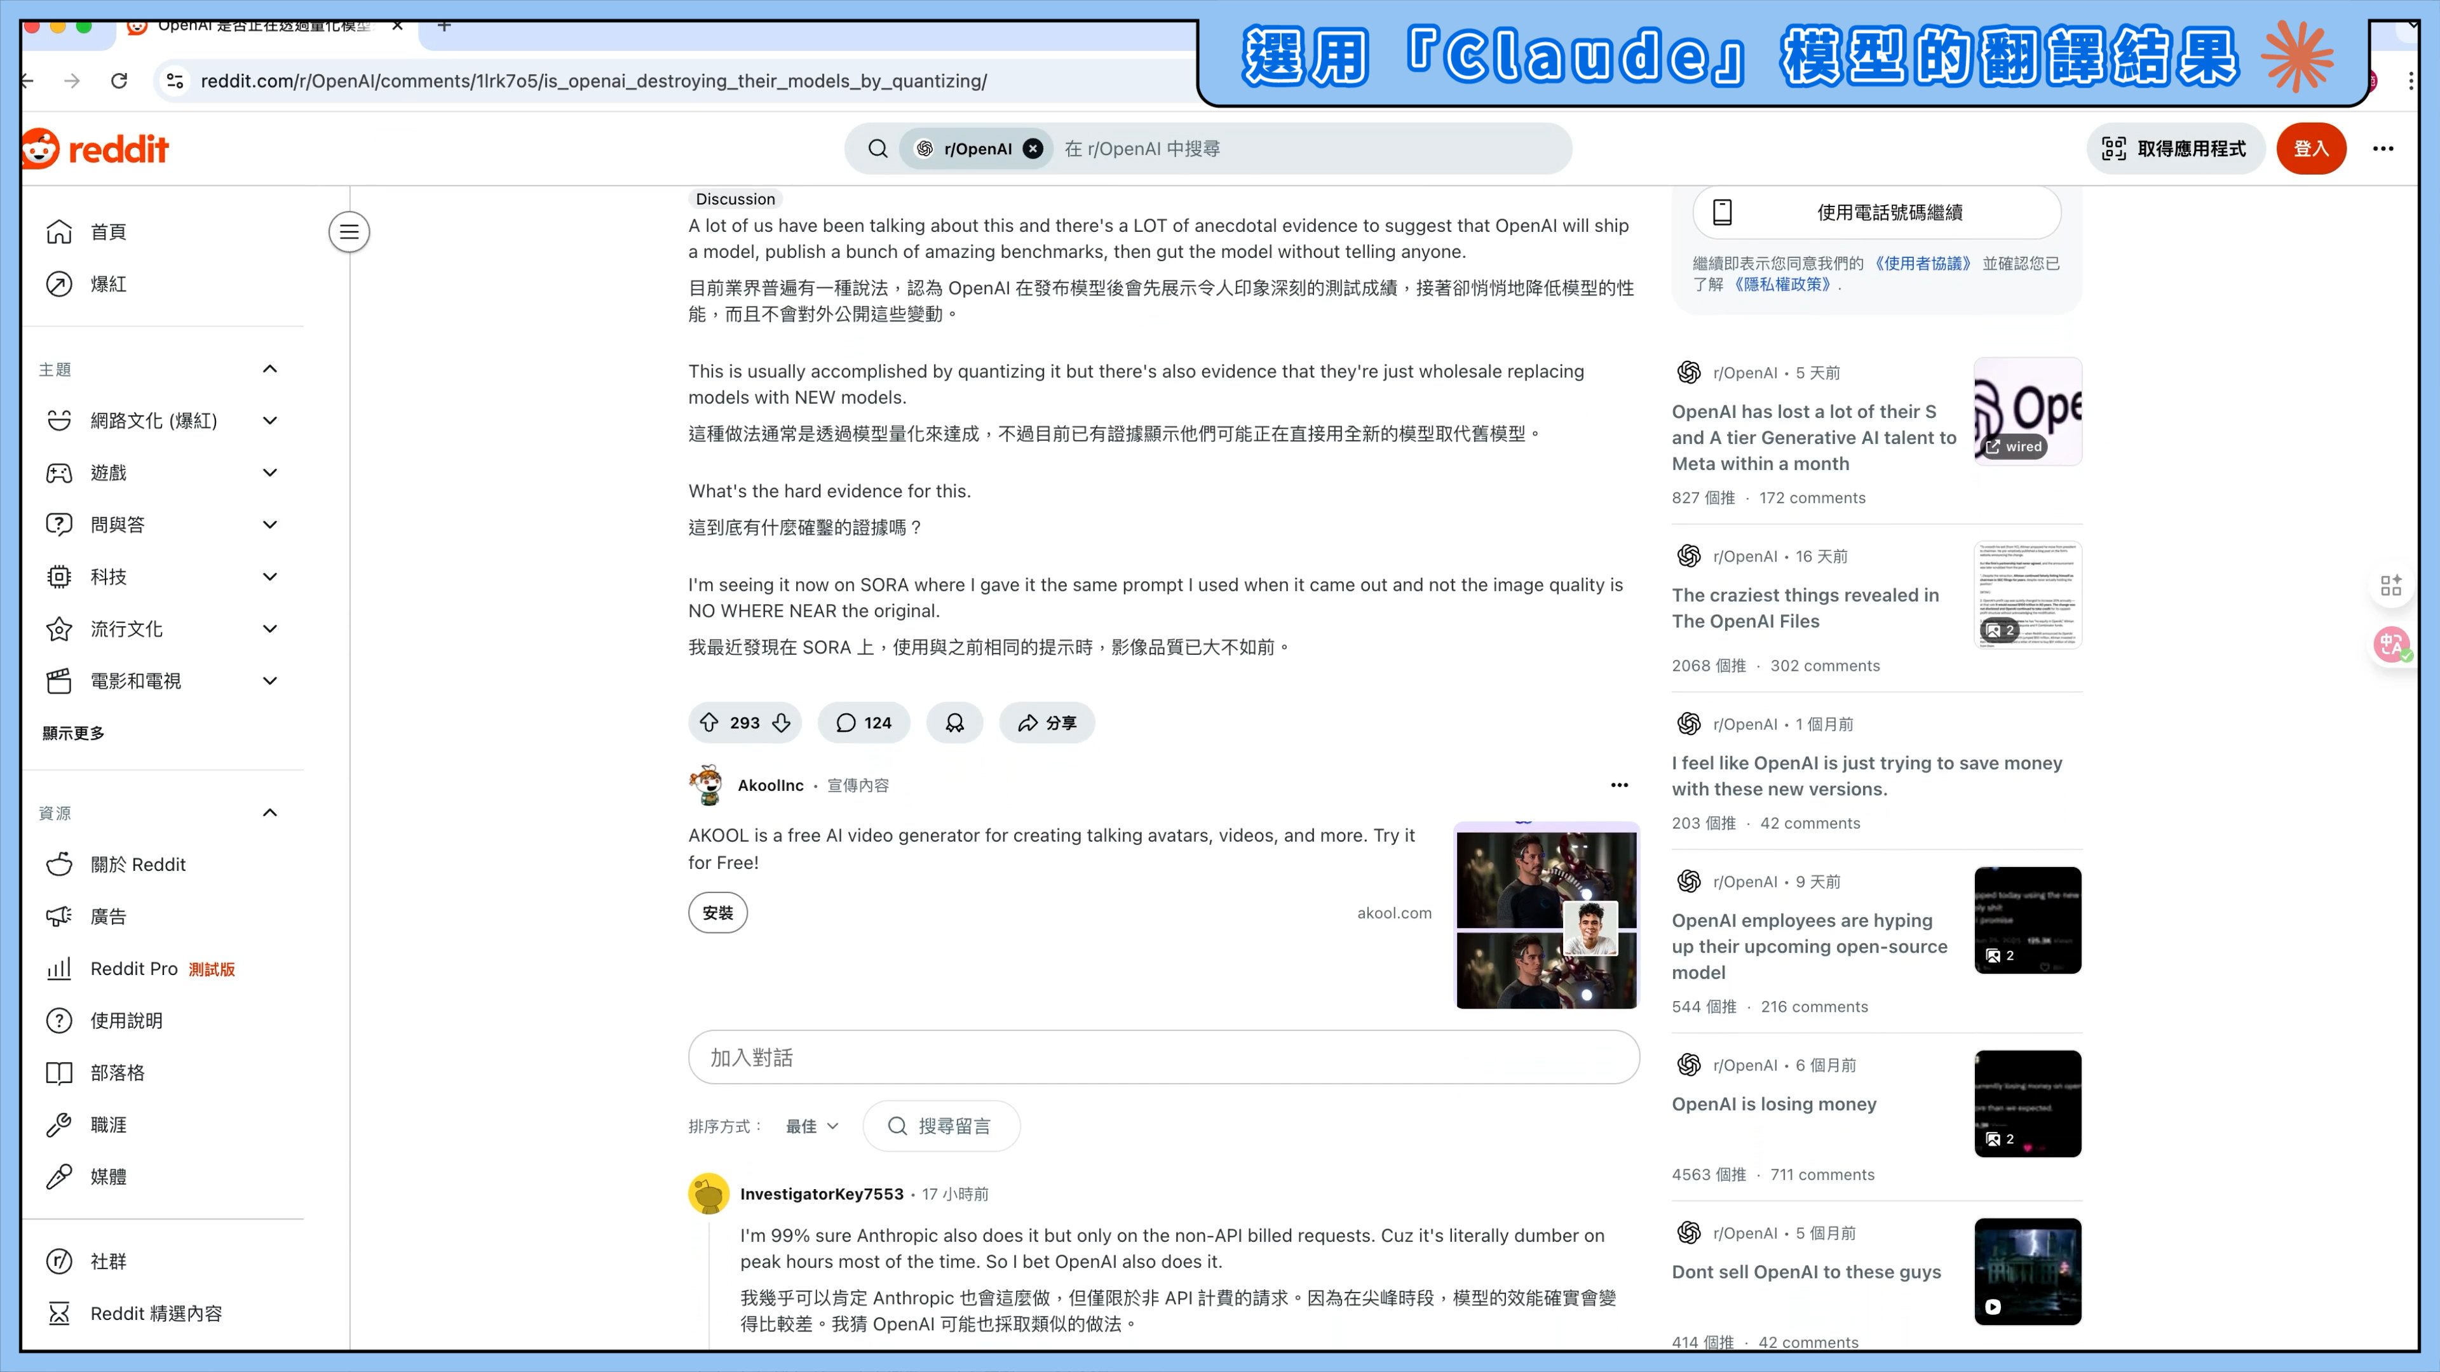Click the search magnifier icon in Reddit search
The width and height of the screenshot is (2440, 1372).
(x=878, y=149)
